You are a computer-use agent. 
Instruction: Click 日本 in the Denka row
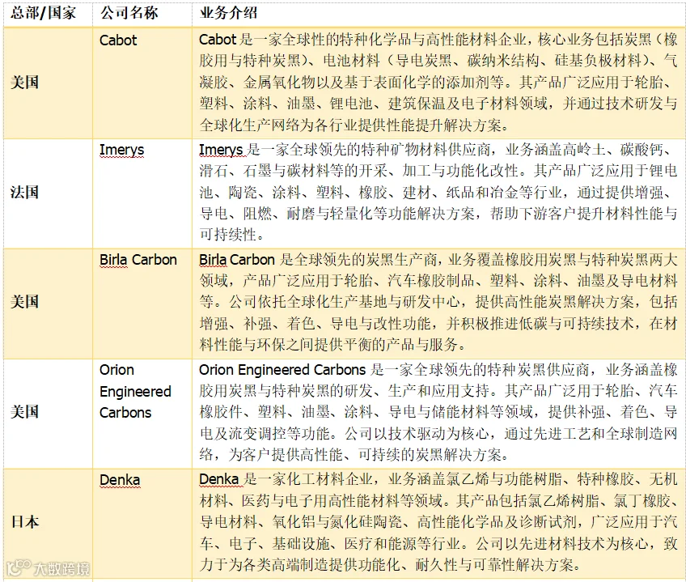pos(25,521)
